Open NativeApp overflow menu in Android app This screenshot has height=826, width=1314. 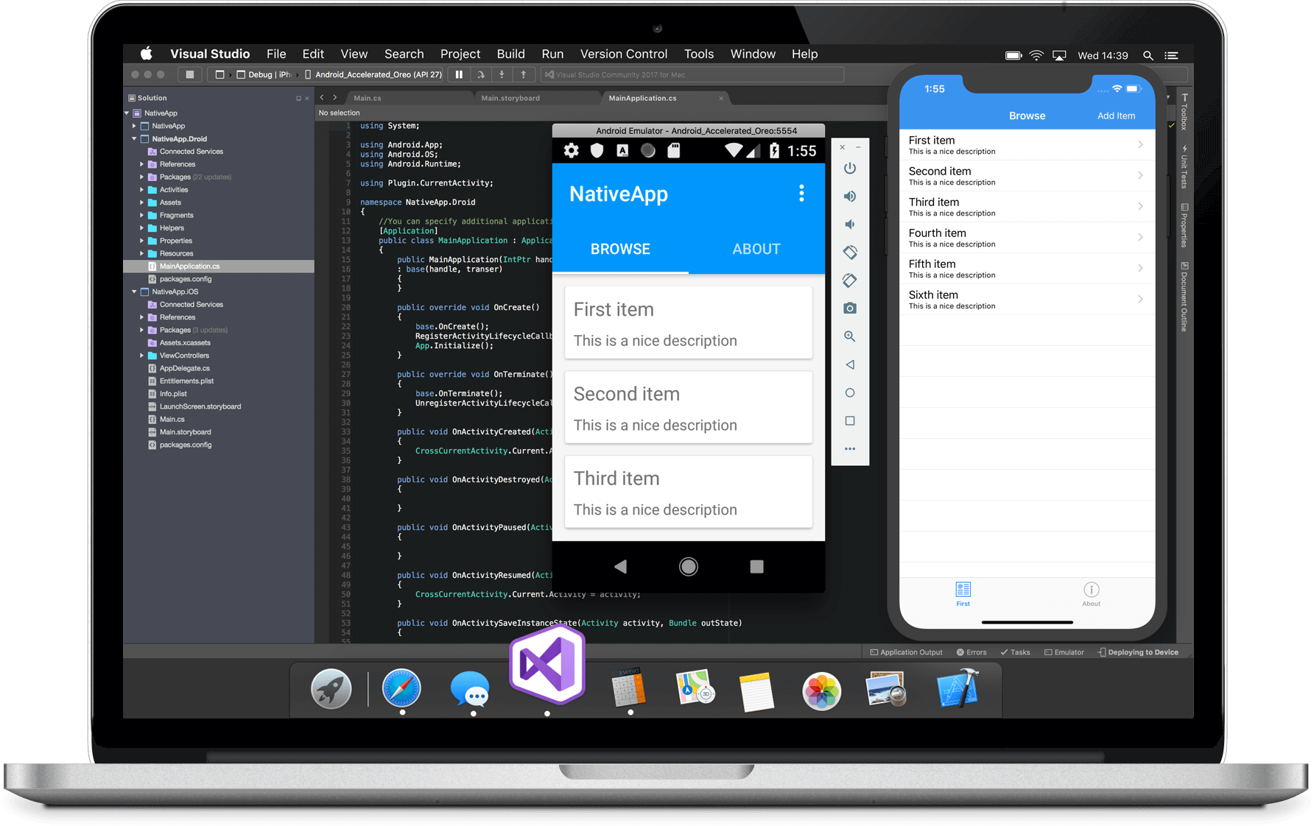[801, 194]
